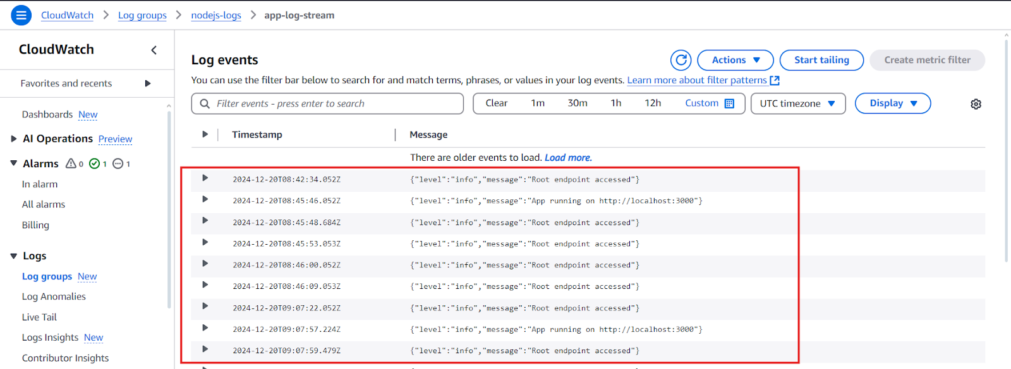The image size is (1011, 369).
Task: Expand all log event rows from header arrow
Action: (205, 134)
